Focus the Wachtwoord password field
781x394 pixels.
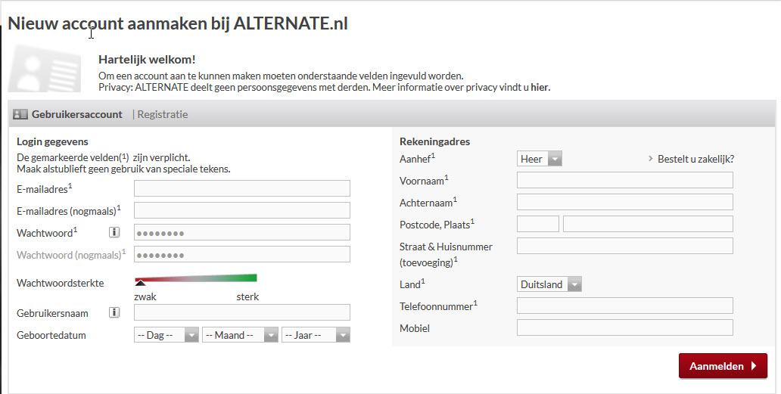click(242, 232)
